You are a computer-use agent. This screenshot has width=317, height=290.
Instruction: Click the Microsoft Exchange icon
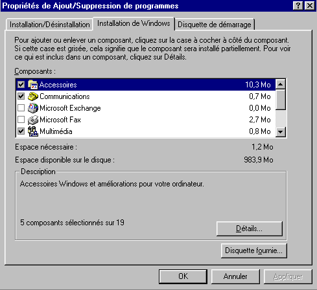(x=33, y=108)
